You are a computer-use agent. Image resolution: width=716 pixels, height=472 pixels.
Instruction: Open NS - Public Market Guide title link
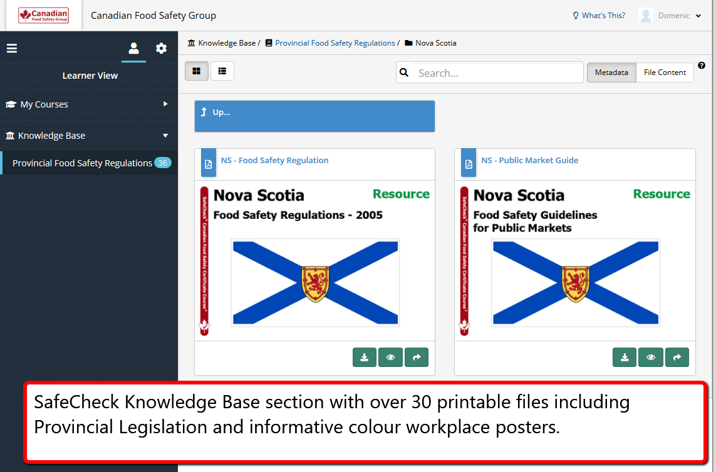click(x=530, y=161)
